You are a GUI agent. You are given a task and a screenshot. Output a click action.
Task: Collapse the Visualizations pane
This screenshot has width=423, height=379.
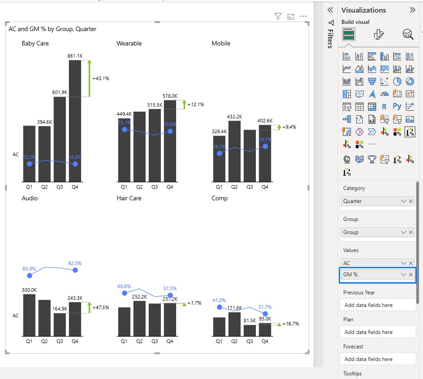click(x=412, y=10)
